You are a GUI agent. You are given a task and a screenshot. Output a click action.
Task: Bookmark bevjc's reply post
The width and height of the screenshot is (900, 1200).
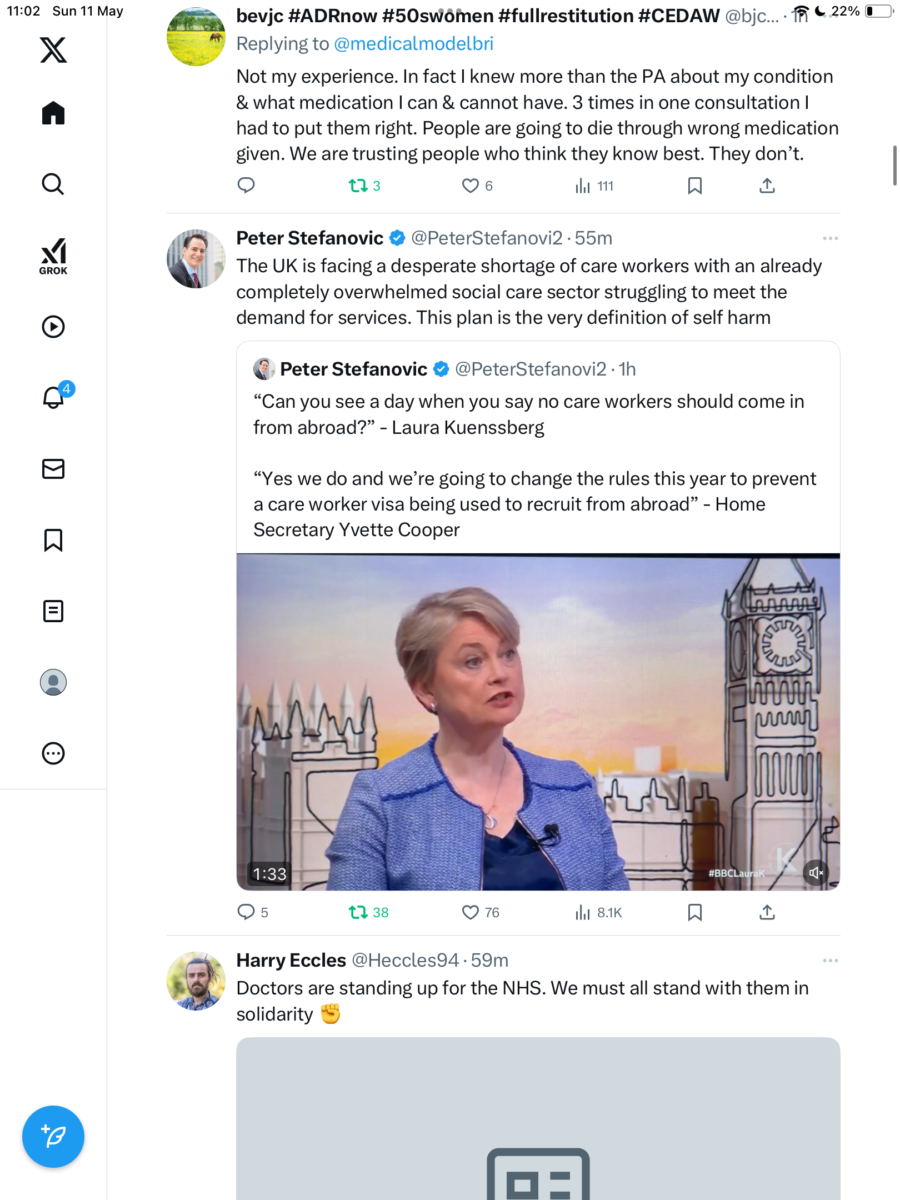pos(694,186)
